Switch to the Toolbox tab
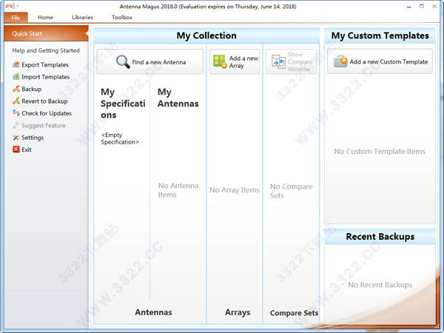The width and height of the screenshot is (444, 333). (x=122, y=17)
